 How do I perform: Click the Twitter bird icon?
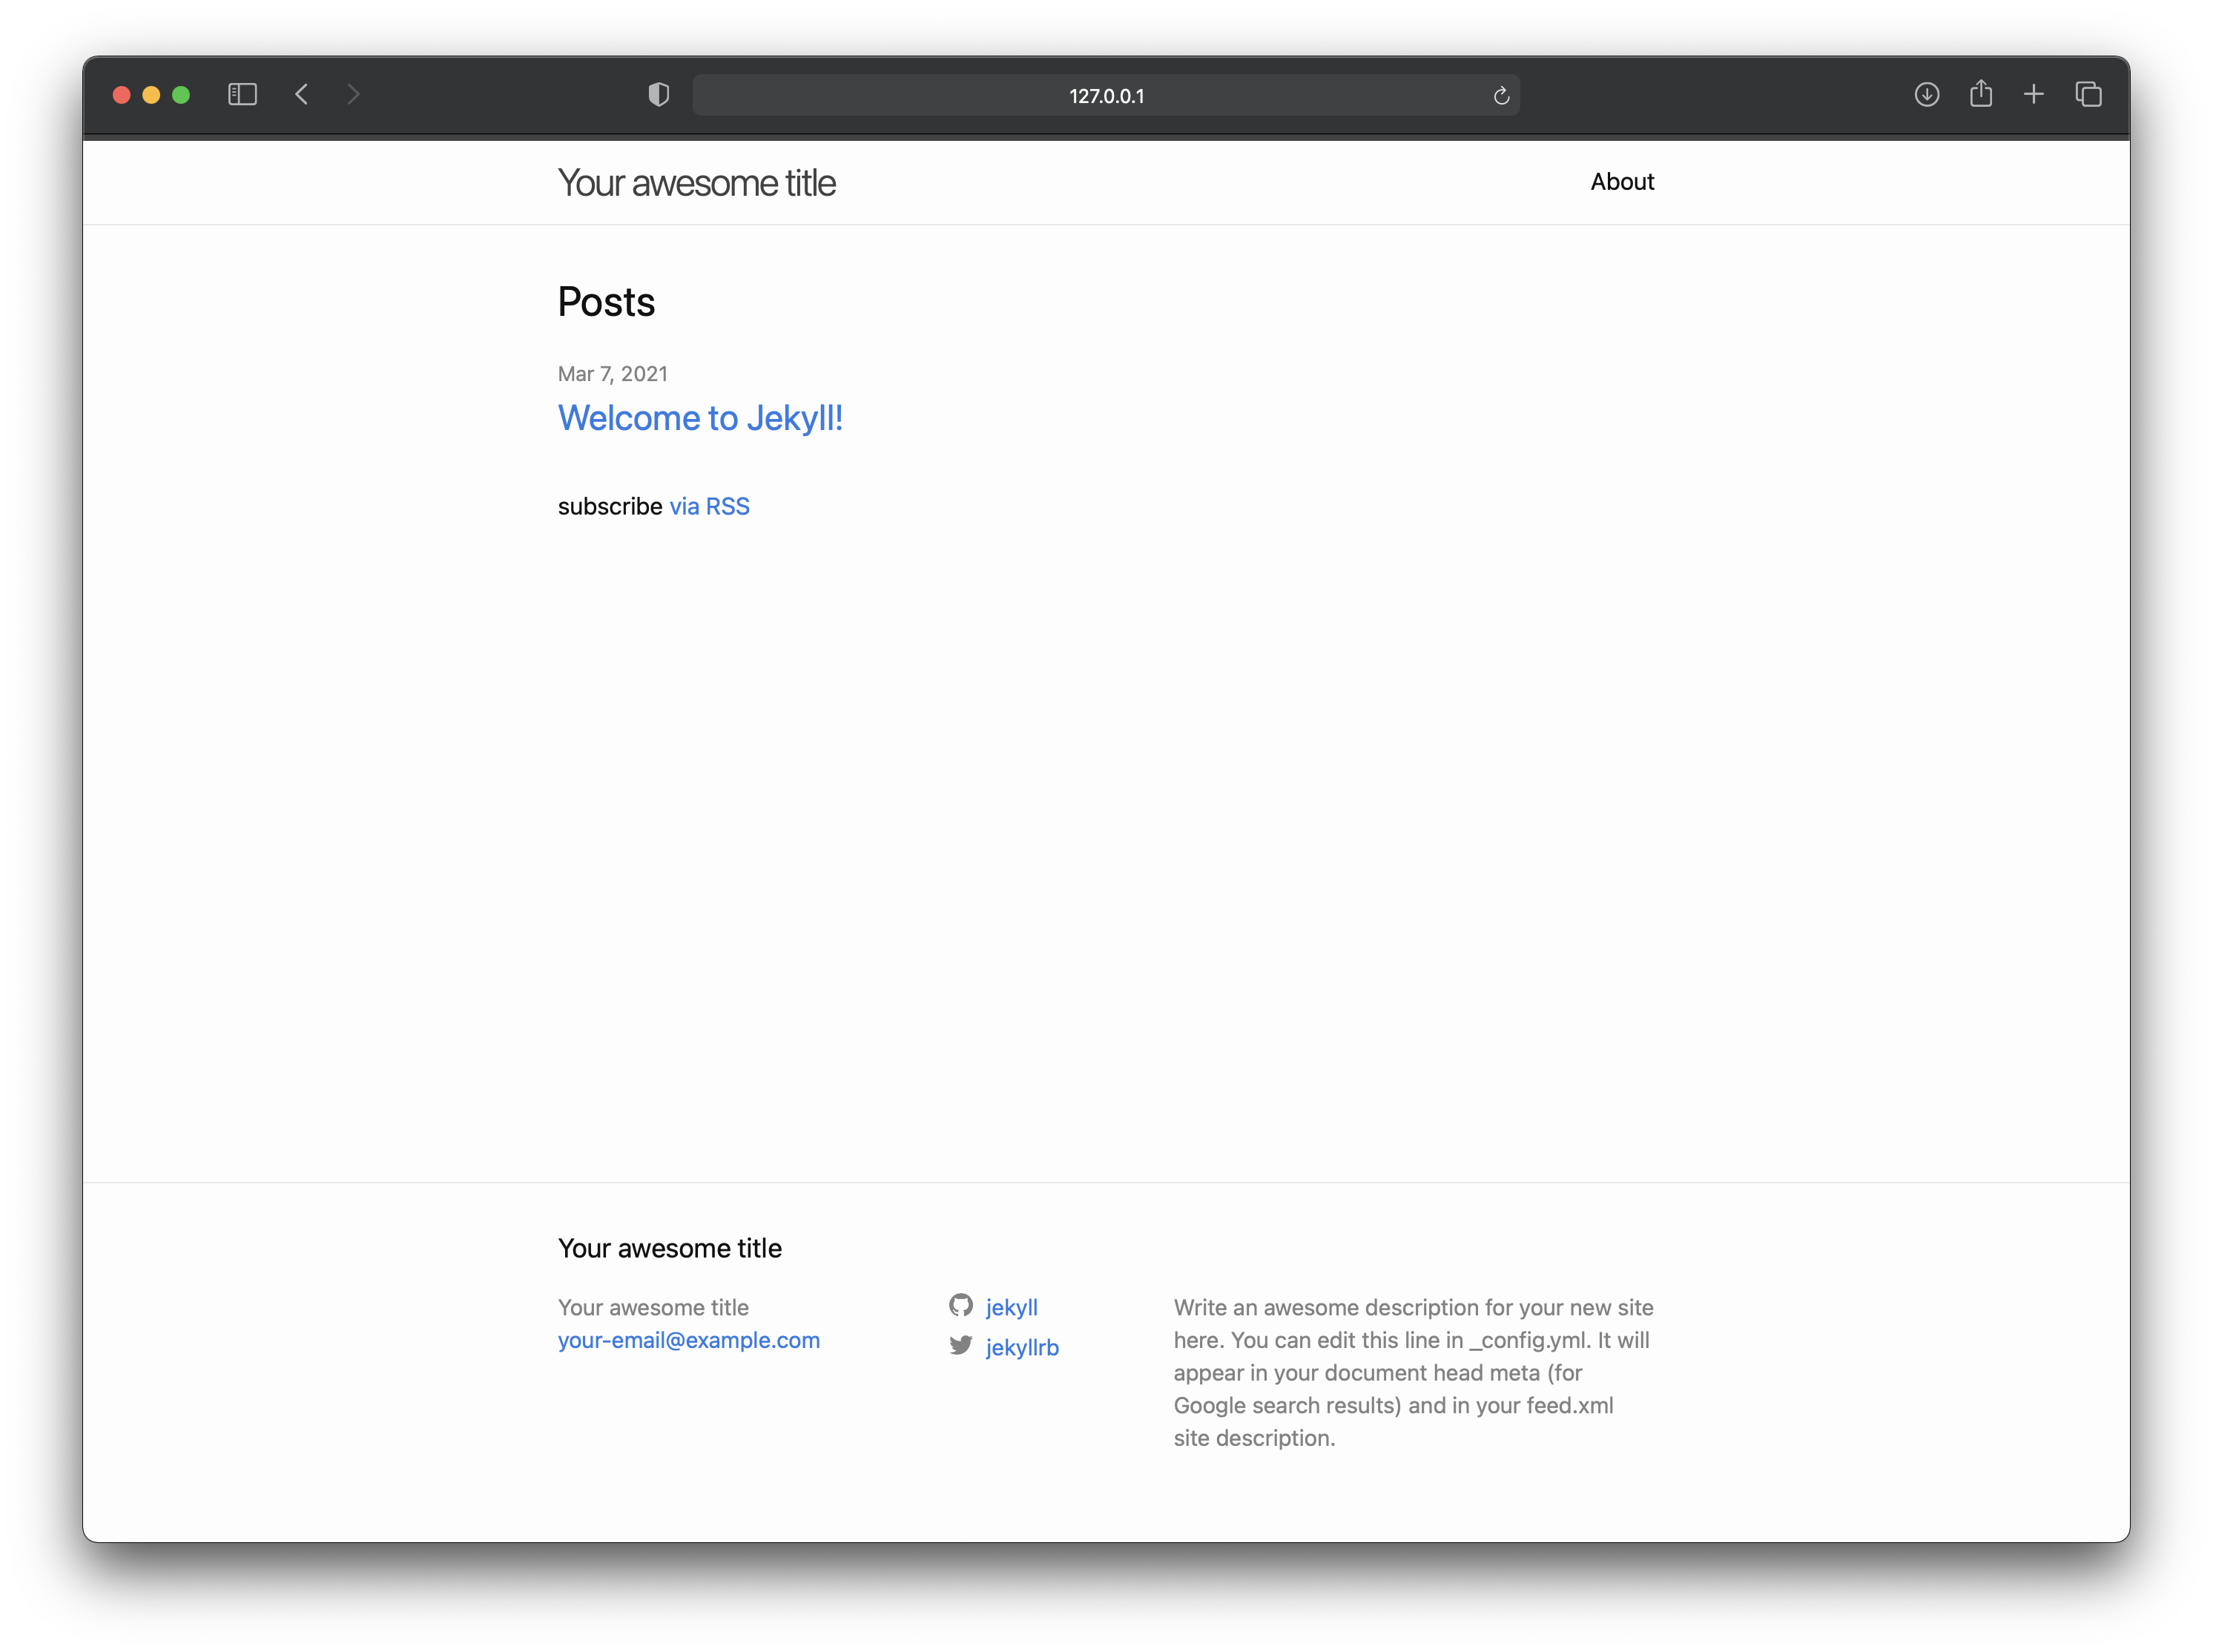tap(961, 1345)
